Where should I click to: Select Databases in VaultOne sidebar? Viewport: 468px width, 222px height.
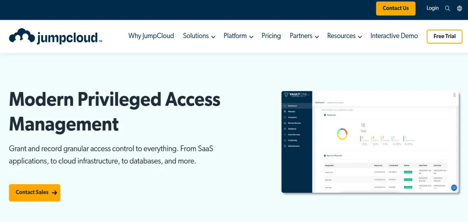pyautogui.click(x=290, y=129)
